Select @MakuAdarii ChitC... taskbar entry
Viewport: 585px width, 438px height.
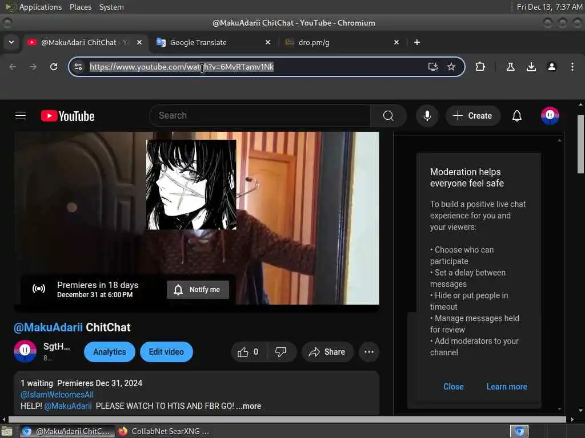67,431
